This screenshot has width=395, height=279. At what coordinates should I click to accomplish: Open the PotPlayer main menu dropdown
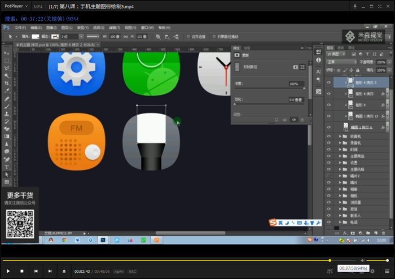pyautogui.click(x=15, y=6)
